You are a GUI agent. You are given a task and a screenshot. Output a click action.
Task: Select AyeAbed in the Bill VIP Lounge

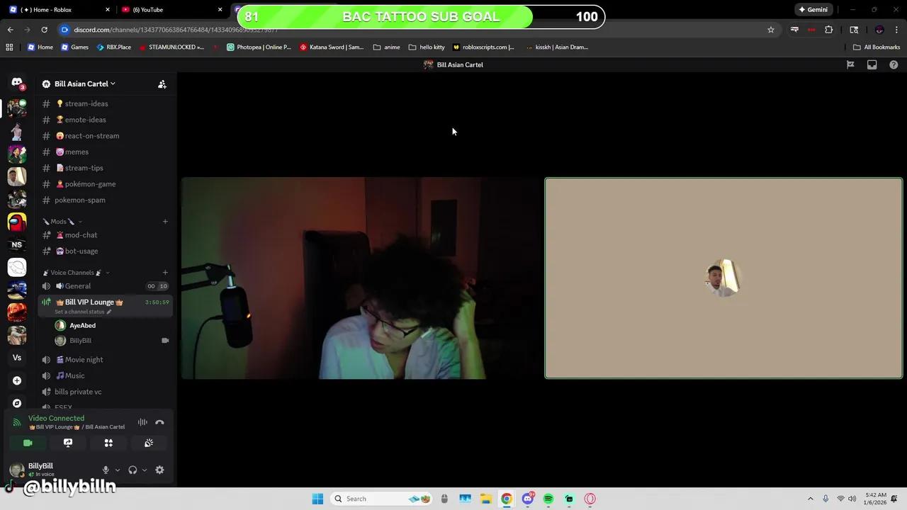click(82, 325)
